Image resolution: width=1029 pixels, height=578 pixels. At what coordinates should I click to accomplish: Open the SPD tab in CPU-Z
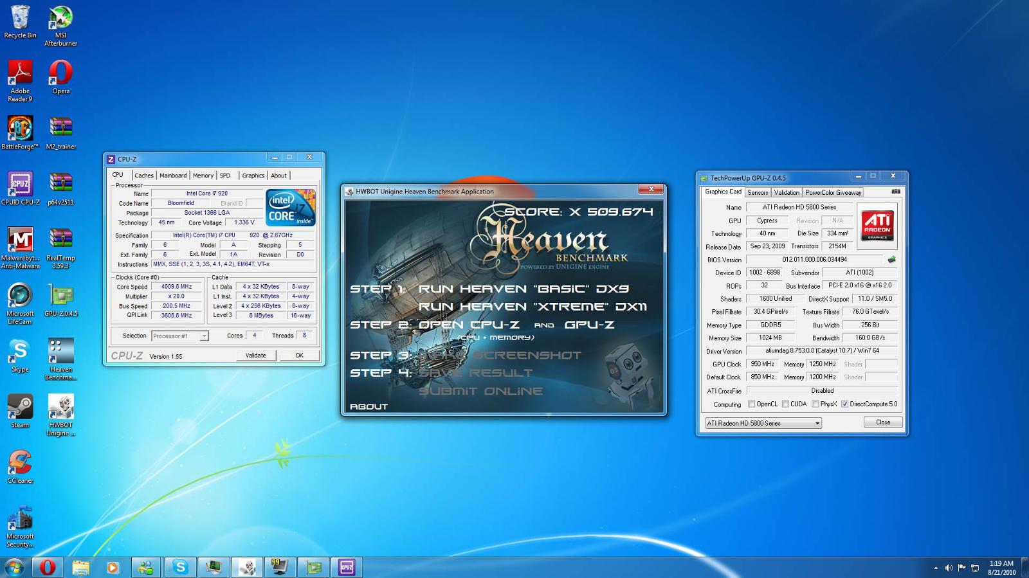225,176
